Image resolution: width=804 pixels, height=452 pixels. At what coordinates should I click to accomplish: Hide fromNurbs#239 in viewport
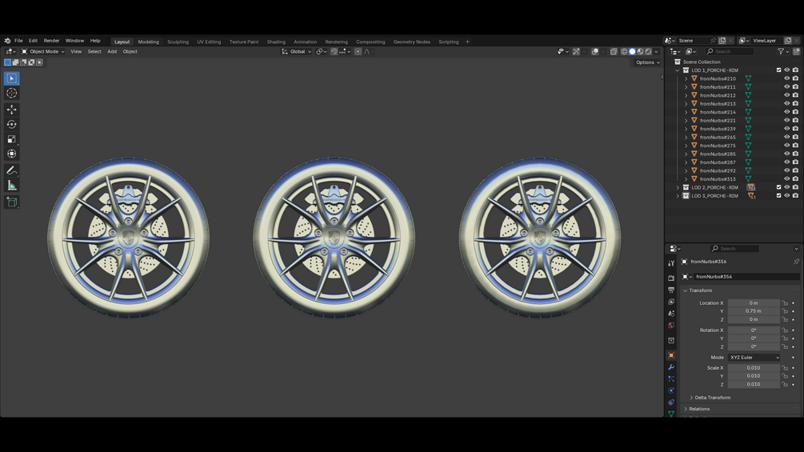coord(786,129)
